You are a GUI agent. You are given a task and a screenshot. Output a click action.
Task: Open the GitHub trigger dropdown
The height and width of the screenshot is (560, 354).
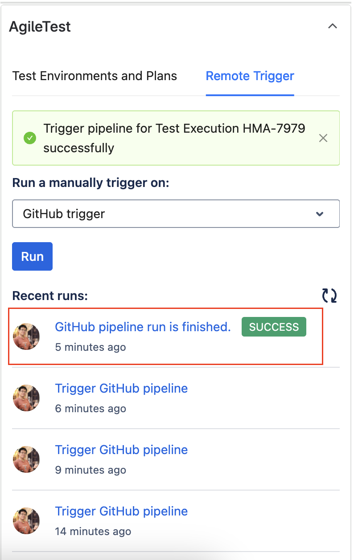(176, 214)
